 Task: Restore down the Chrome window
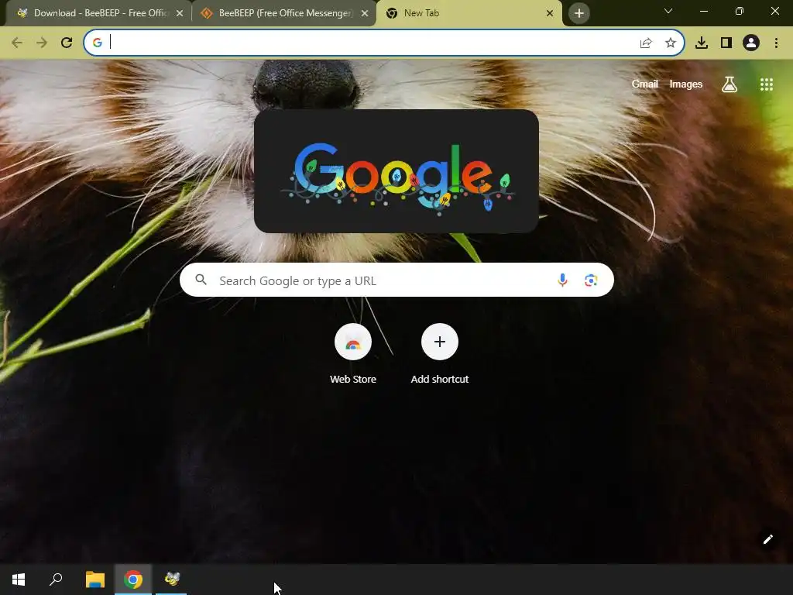[740, 11]
